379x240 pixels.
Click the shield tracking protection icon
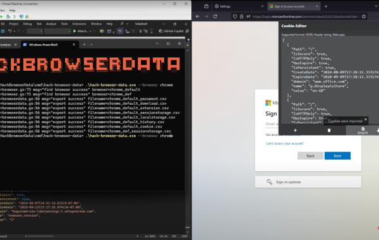point(235,16)
